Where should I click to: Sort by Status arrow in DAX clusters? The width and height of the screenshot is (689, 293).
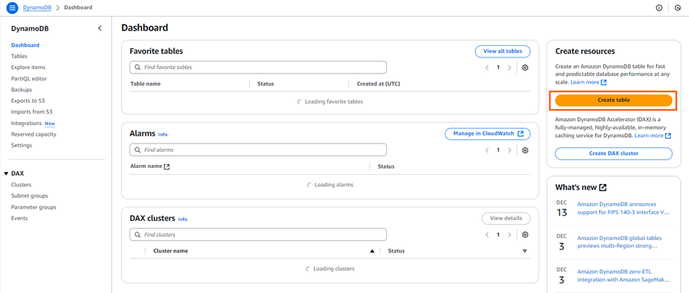[525, 252]
